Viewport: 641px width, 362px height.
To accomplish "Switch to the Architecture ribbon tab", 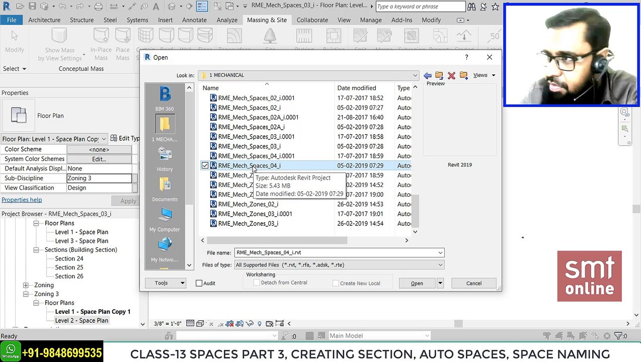I will point(44,20).
